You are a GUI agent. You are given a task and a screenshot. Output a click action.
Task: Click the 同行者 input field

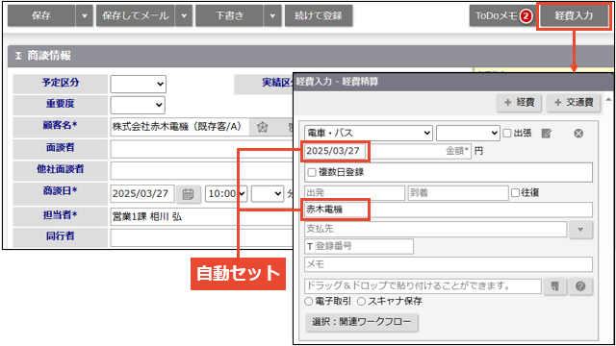[x=201, y=237]
